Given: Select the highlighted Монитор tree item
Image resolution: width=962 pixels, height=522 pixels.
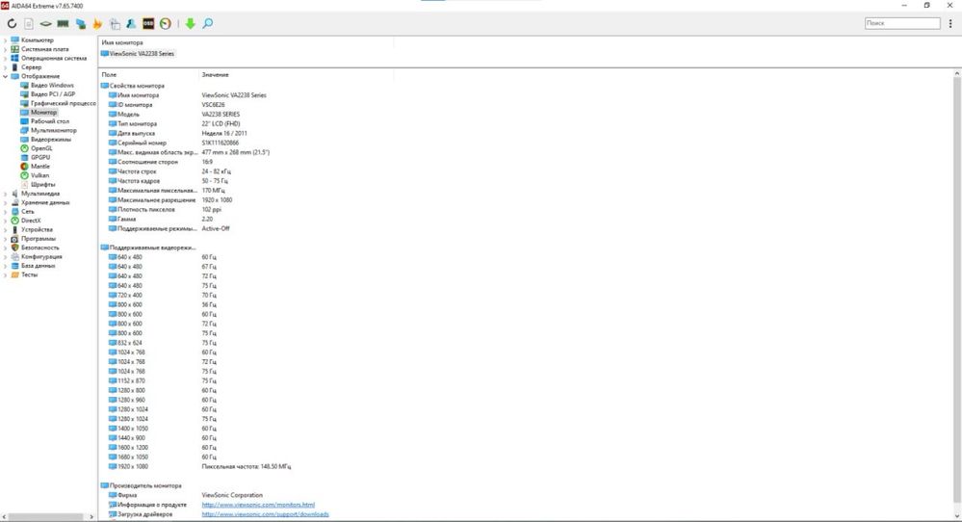Looking at the screenshot, I should (x=43, y=113).
